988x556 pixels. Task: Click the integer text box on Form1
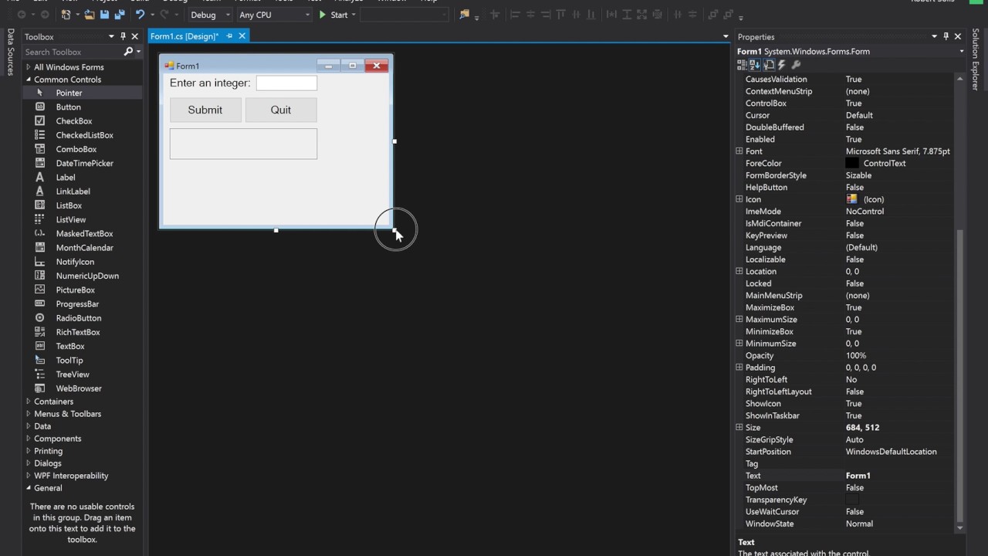click(x=286, y=83)
